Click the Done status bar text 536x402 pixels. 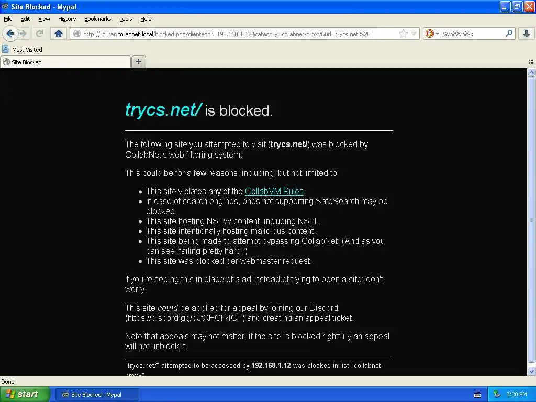7,382
